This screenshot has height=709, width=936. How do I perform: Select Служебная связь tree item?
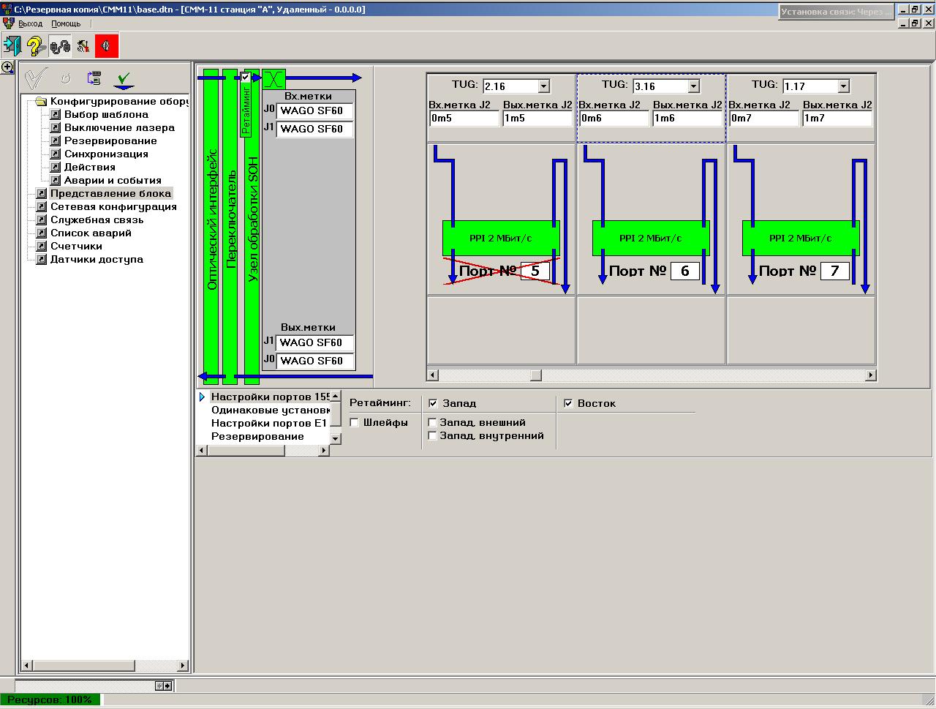coord(97,220)
